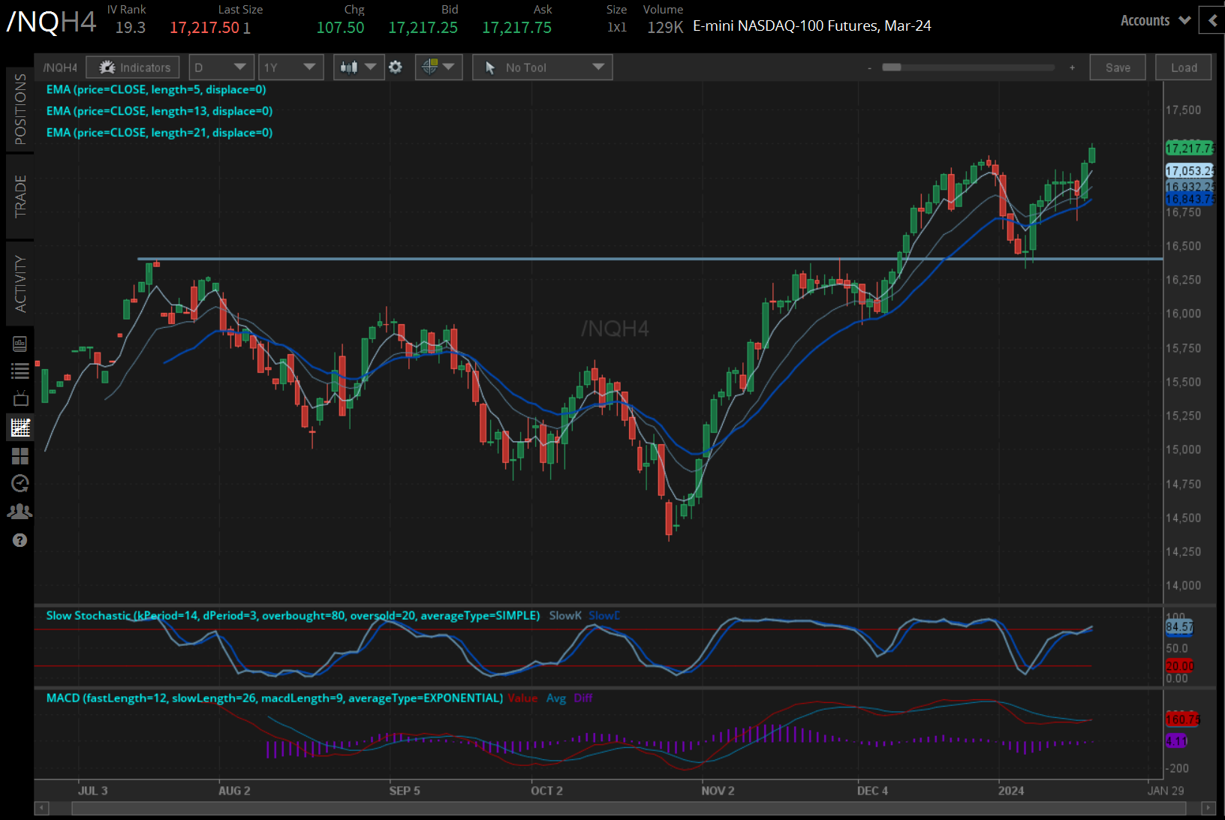Click the MACD Diff plot label

[x=583, y=698]
